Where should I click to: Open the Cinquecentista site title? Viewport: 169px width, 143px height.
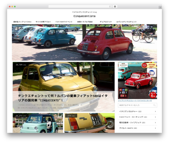tap(84, 16)
